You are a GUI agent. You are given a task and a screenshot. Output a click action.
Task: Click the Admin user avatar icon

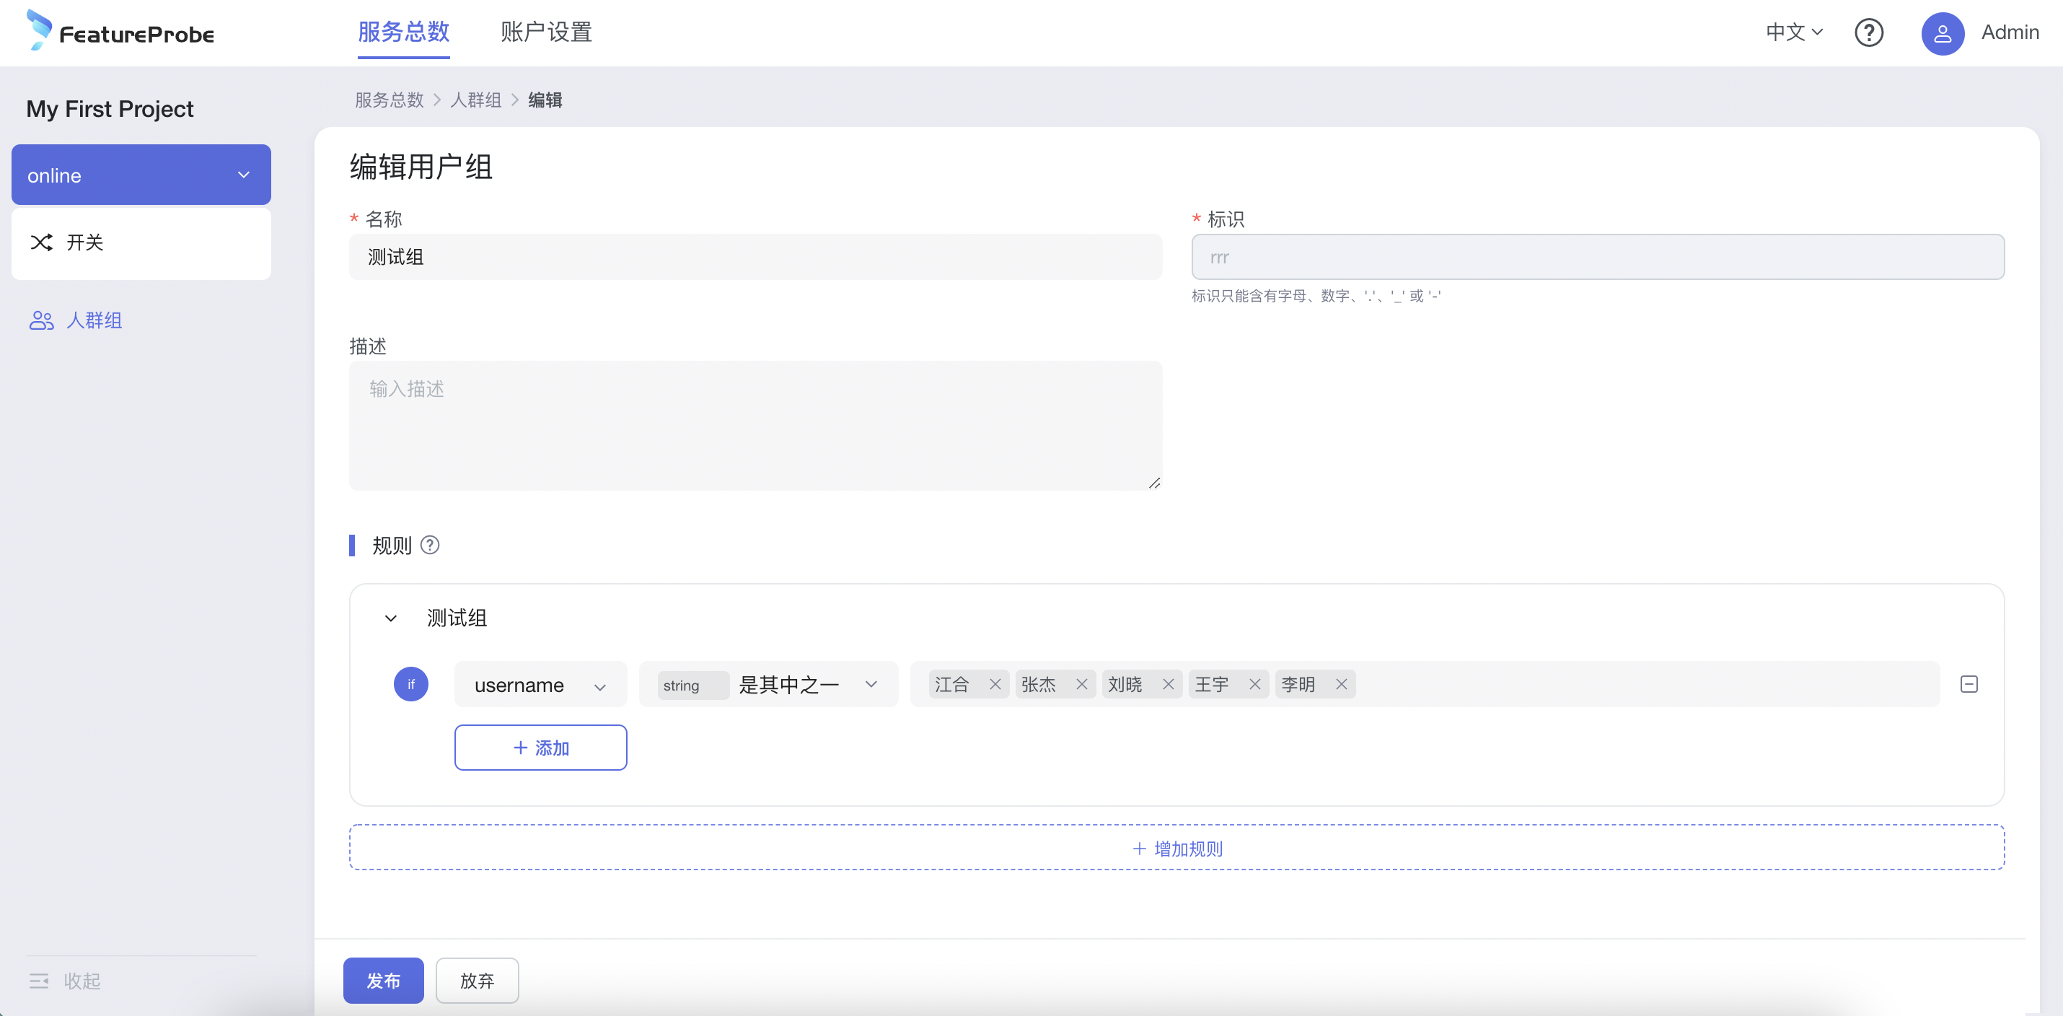click(x=1942, y=34)
